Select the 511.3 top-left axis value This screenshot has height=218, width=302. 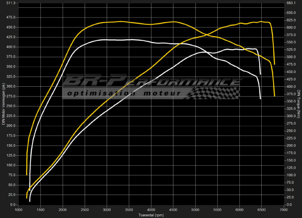pyautogui.click(x=11, y=3)
